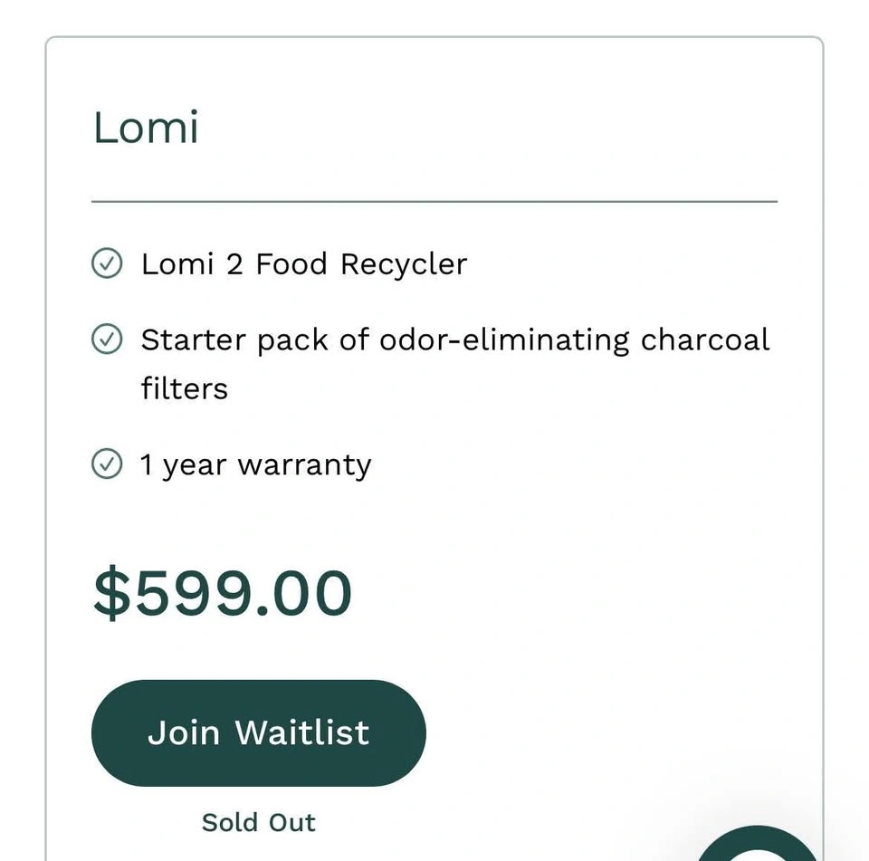Click the word warranty in third feature

coord(304,465)
